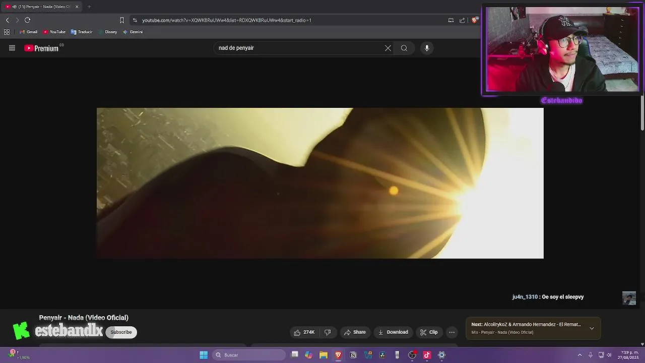Image resolution: width=645 pixels, height=363 pixels.
Task: Expand the Next playlist panel chevron
Action: pyautogui.click(x=592, y=328)
